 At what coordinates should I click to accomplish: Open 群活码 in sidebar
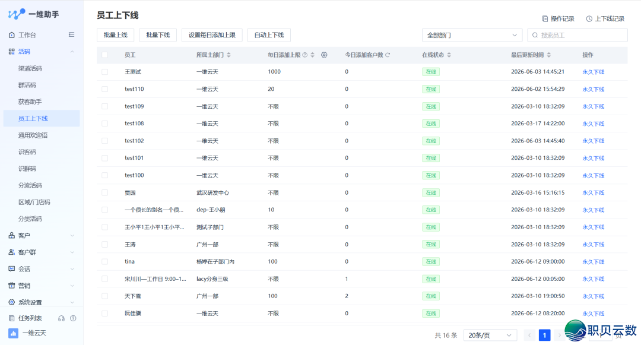click(27, 85)
